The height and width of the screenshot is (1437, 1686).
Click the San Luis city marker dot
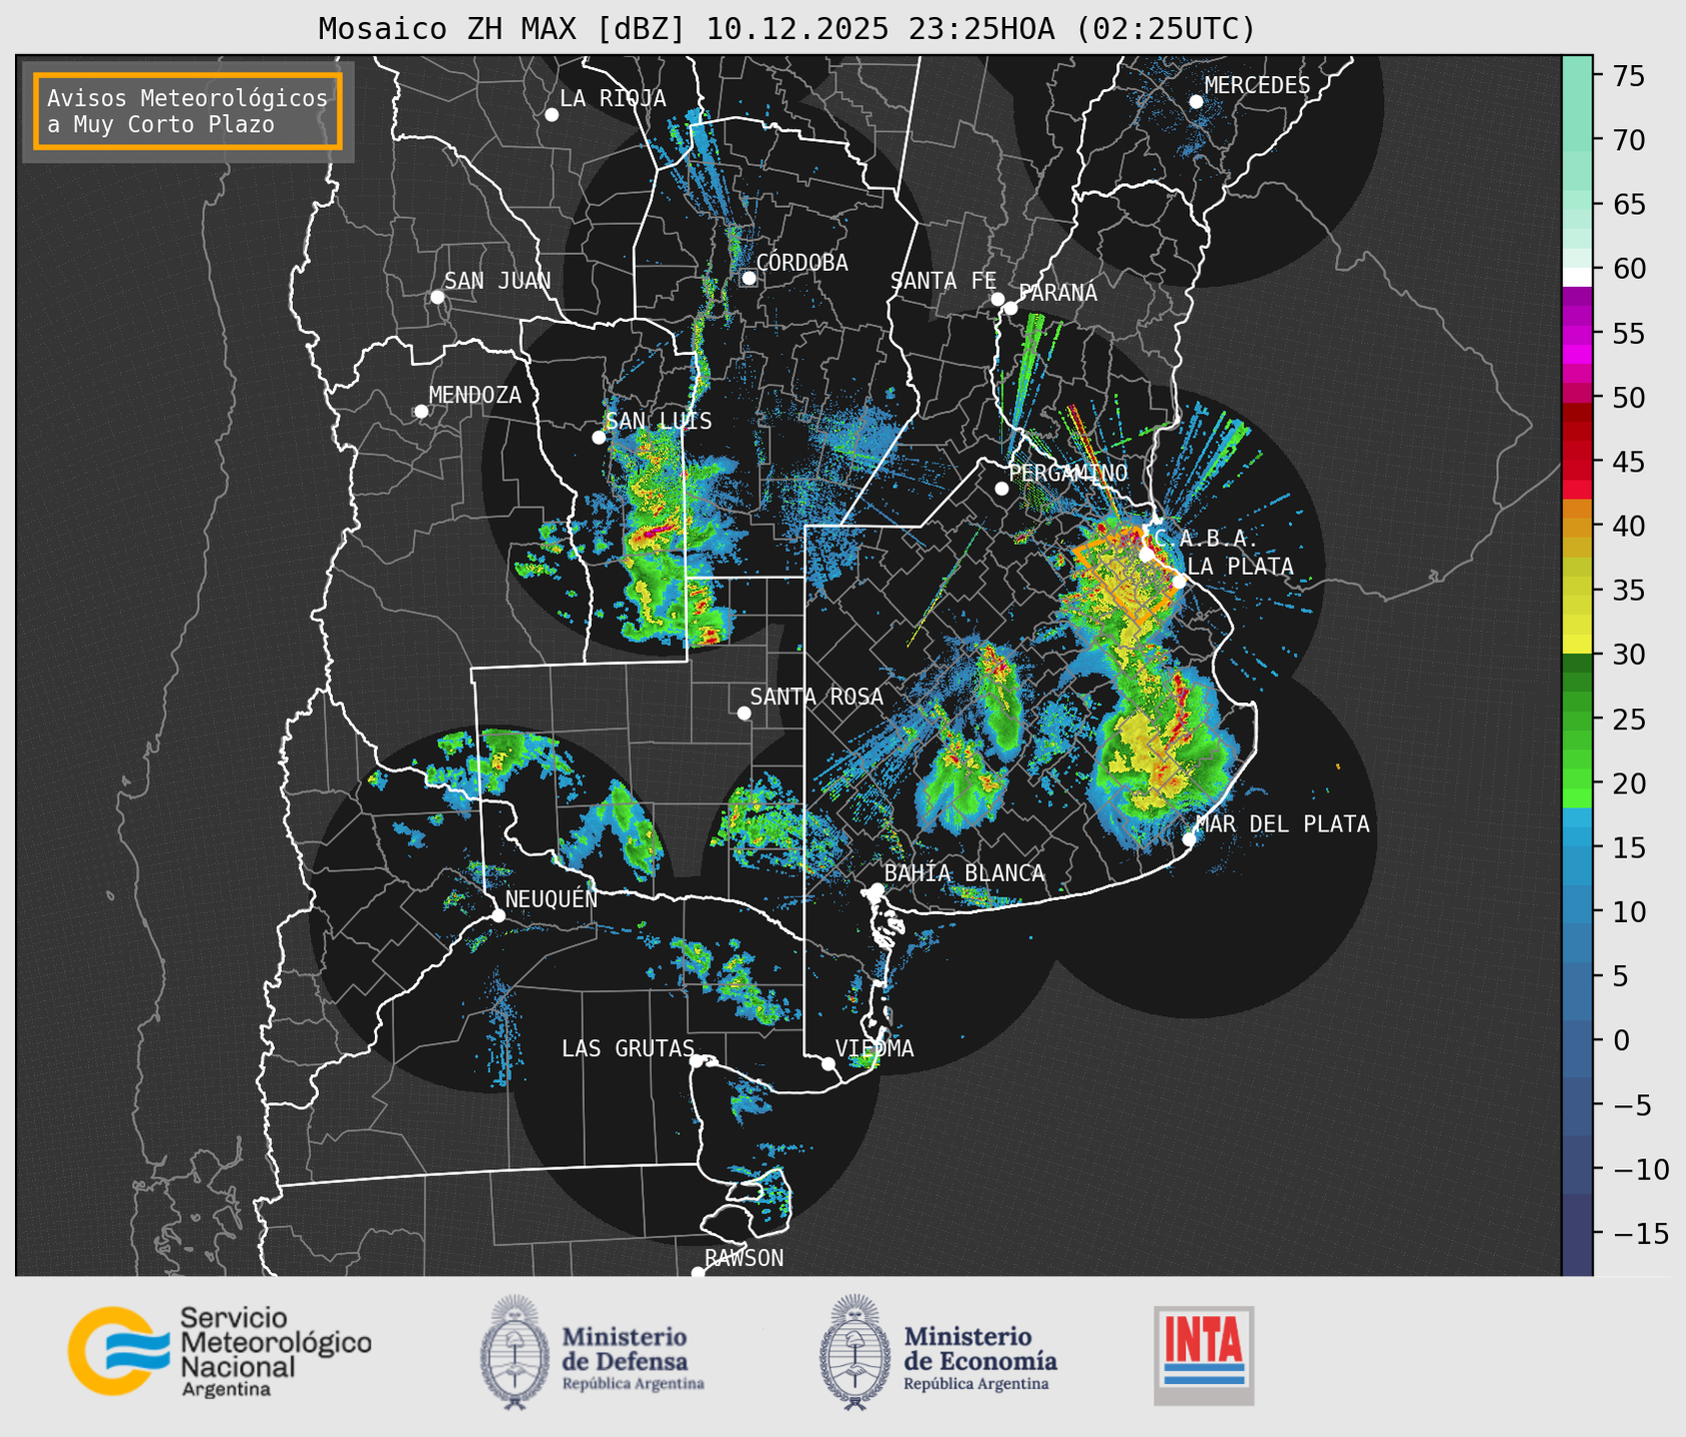click(599, 438)
